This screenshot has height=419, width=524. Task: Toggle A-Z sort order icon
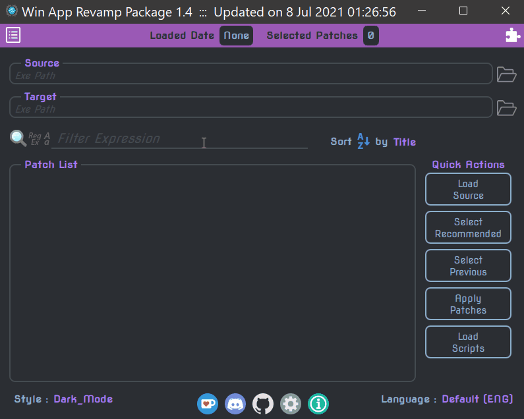pyautogui.click(x=363, y=141)
